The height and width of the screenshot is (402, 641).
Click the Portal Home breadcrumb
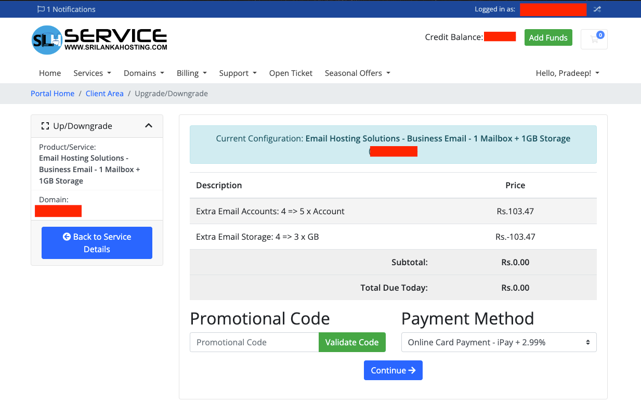[x=53, y=94]
